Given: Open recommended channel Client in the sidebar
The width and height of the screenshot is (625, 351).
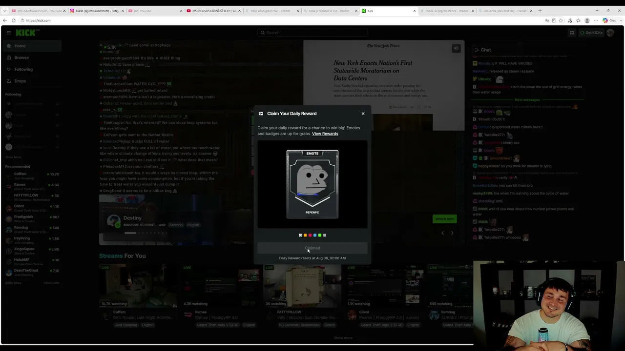Looking at the screenshot, I should pyautogui.click(x=32, y=208).
